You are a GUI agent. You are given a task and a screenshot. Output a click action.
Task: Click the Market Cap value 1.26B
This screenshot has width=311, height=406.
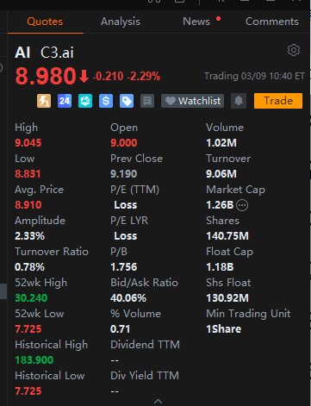coord(220,205)
